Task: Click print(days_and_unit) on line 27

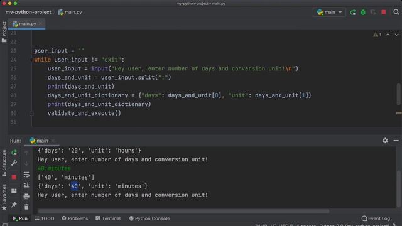Action: (x=81, y=87)
